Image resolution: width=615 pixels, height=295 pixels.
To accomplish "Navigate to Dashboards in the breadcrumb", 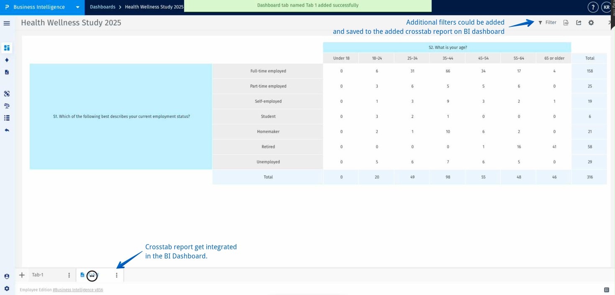I will (x=103, y=7).
